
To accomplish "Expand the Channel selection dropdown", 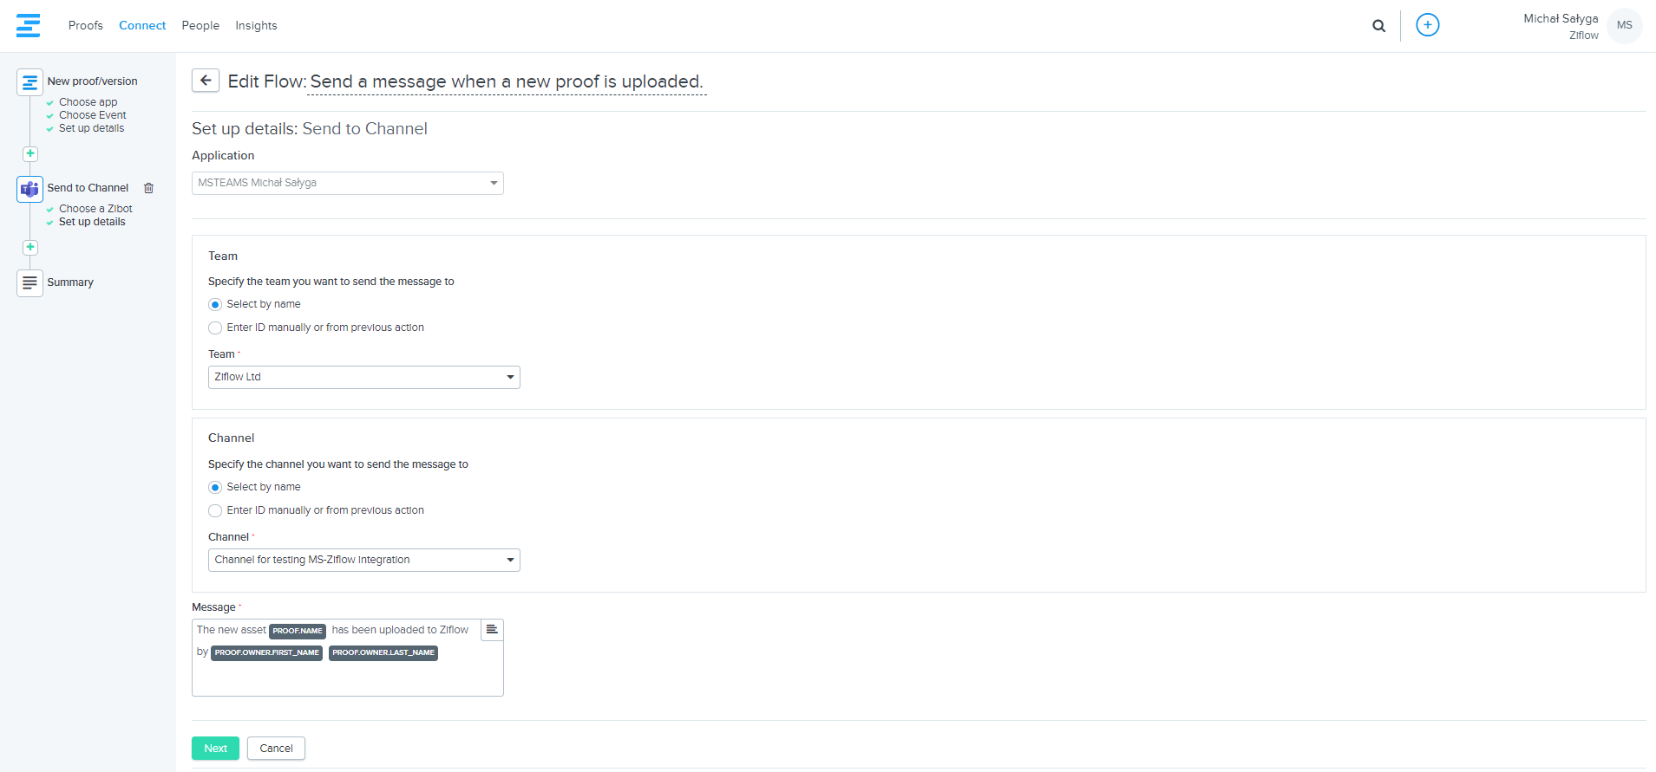I will pyautogui.click(x=363, y=561).
